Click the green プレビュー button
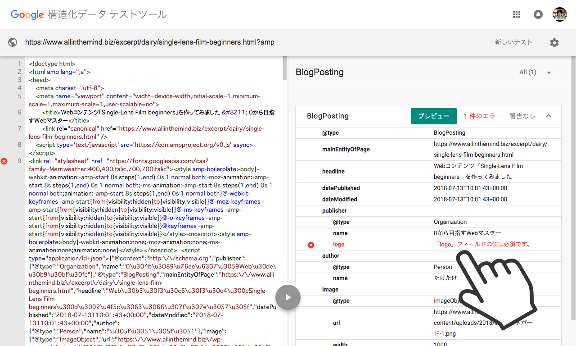This screenshot has width=576, height=346. (x=434, y=116)
